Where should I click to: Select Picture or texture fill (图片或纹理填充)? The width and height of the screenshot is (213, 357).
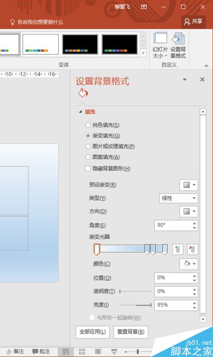(110, 146)
